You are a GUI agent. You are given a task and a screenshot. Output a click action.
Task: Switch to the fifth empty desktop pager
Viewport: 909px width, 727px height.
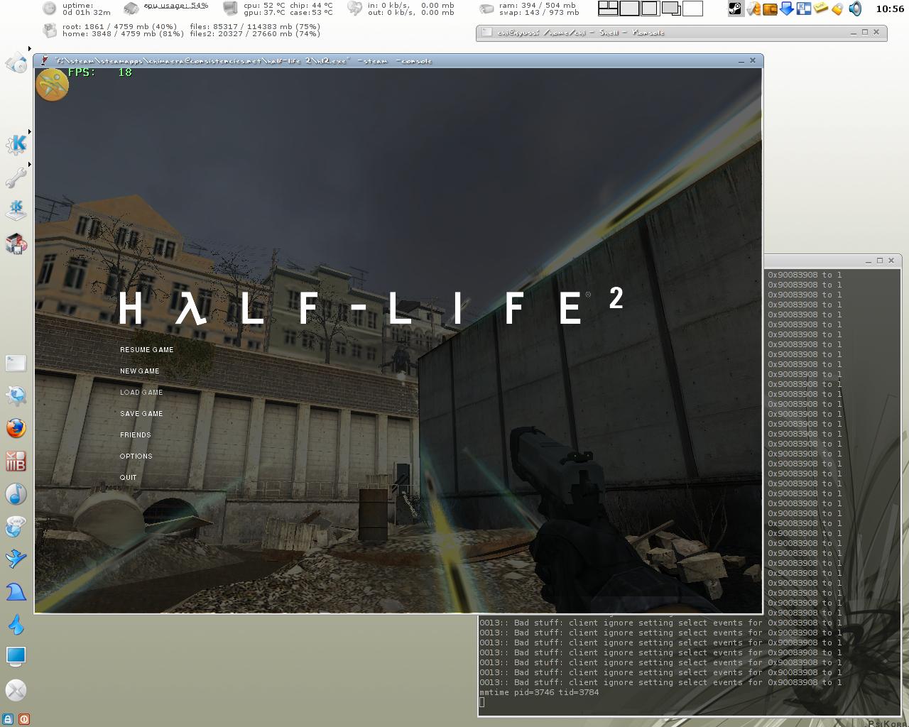pyautogui.click(x=692, y=9)
